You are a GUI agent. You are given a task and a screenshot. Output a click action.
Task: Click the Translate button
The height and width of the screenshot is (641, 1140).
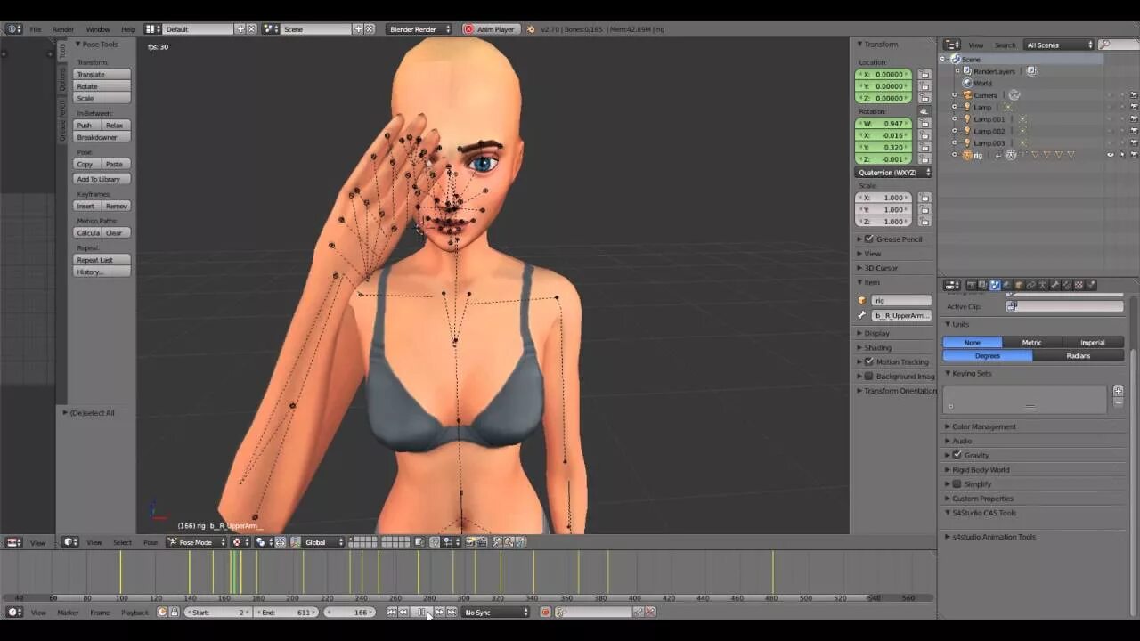coord(102,75)
